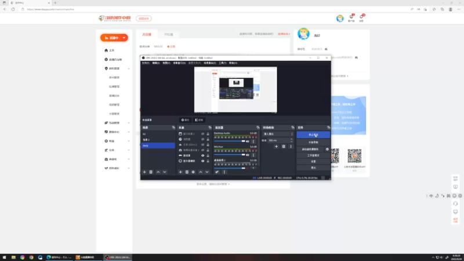Undock the Scene Transitions panel float icon
464x261 pixels.
tap(293, 128)
